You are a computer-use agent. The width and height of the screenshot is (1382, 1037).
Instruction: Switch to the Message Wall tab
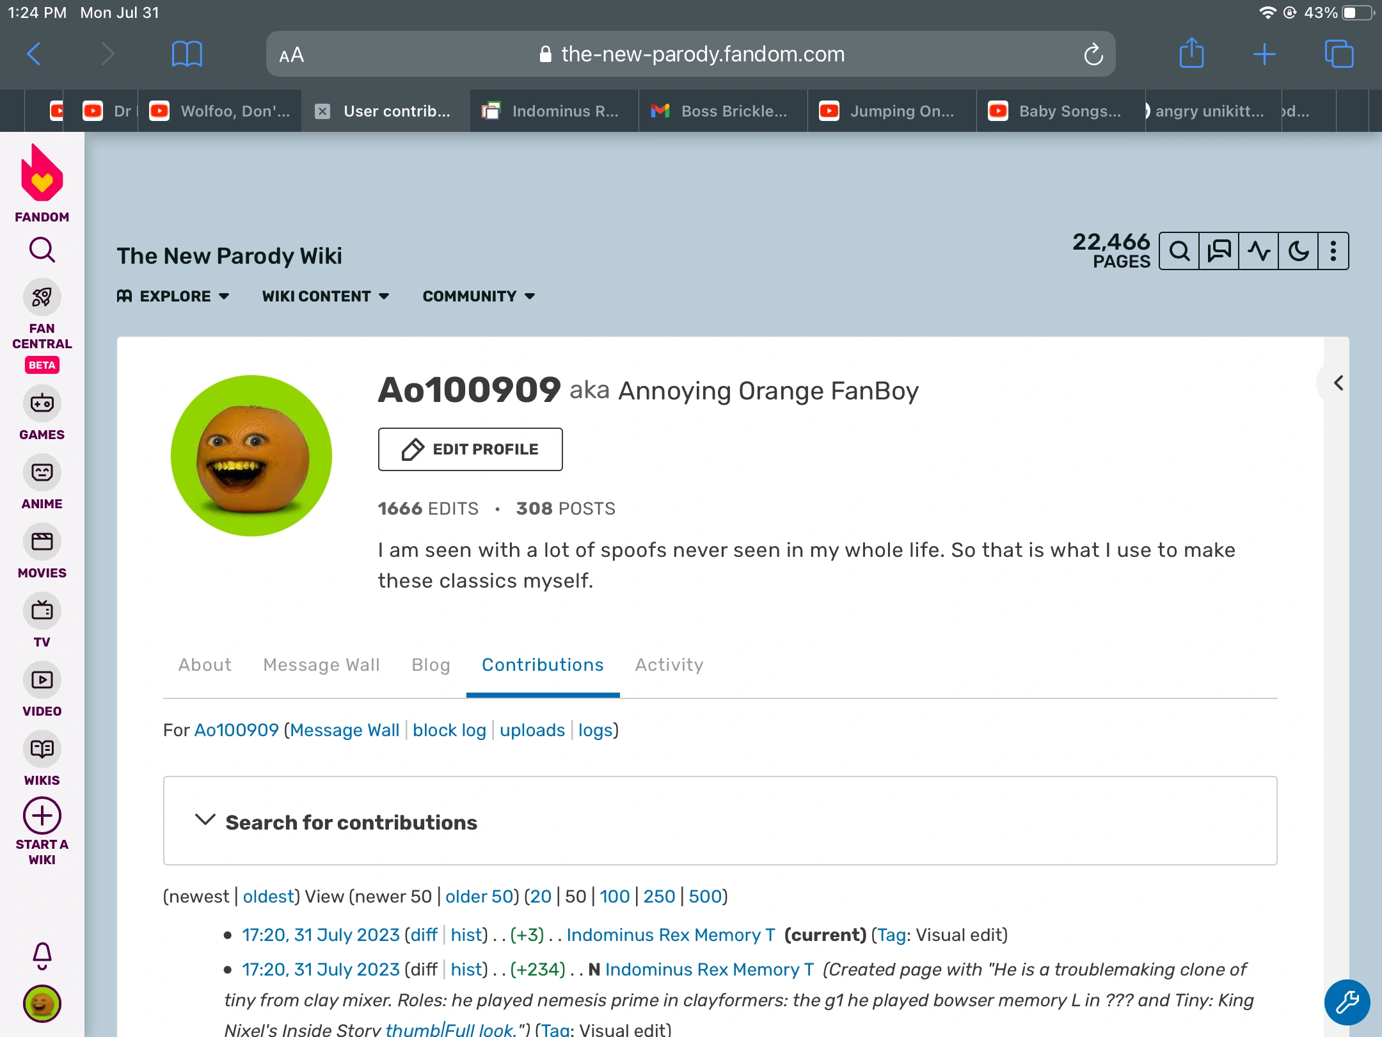tap(321, 664)
